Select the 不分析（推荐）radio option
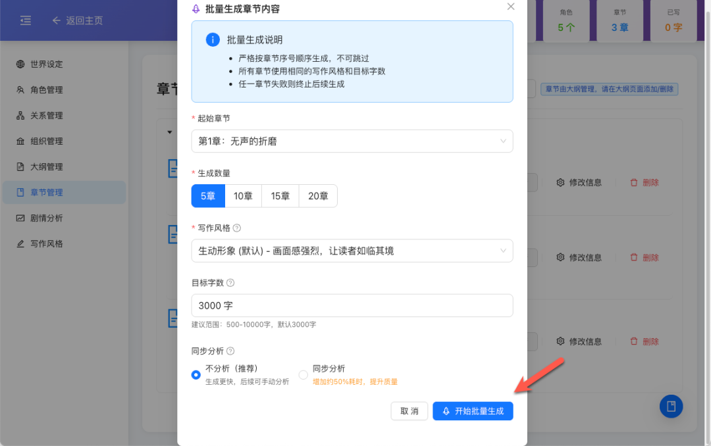The height and width of the screenshot is (446, 711). [196, 374]
